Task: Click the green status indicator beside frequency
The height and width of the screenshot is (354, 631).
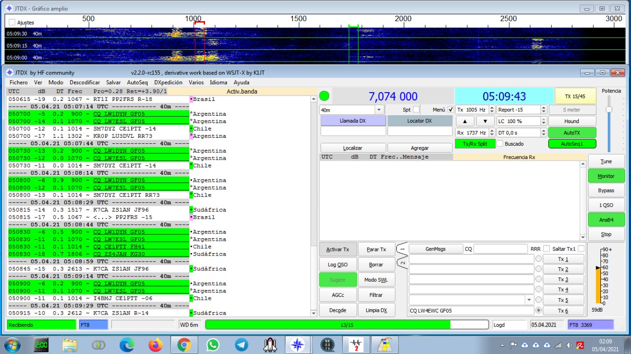Action: 324,96
